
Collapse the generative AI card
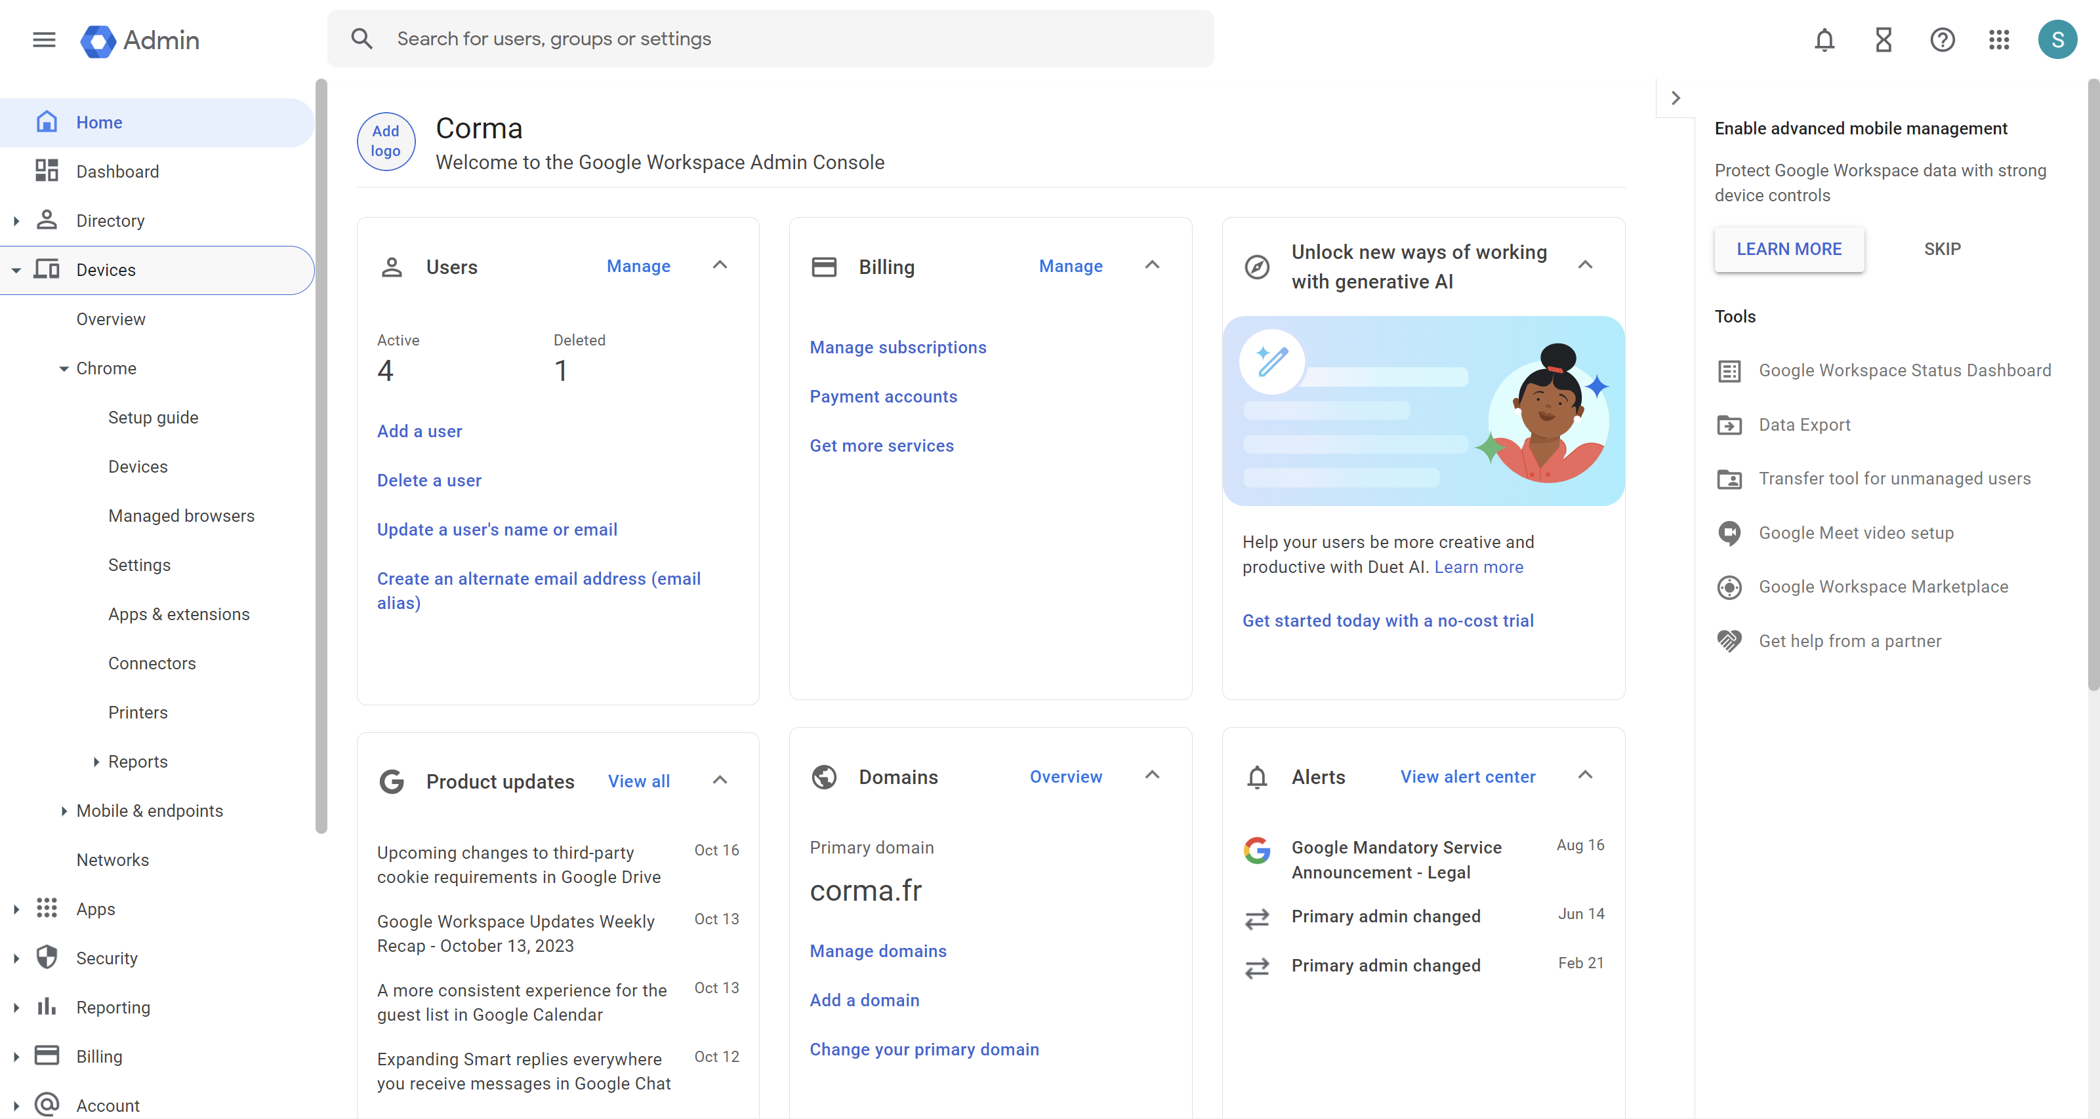pos(1585,265)
